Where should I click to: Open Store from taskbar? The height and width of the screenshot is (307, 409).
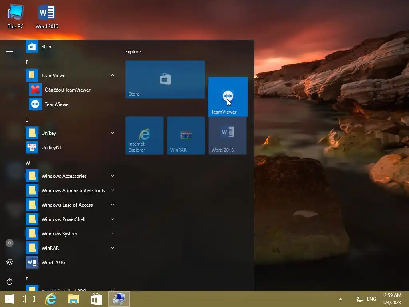click(x=96, y=299)
